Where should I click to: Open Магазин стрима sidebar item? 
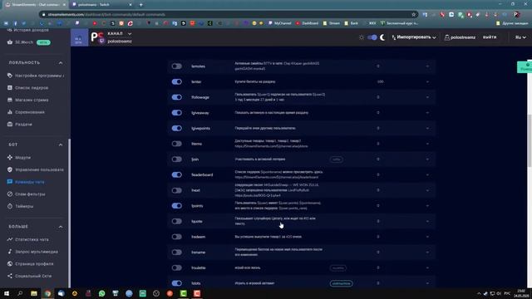(32, 100)
